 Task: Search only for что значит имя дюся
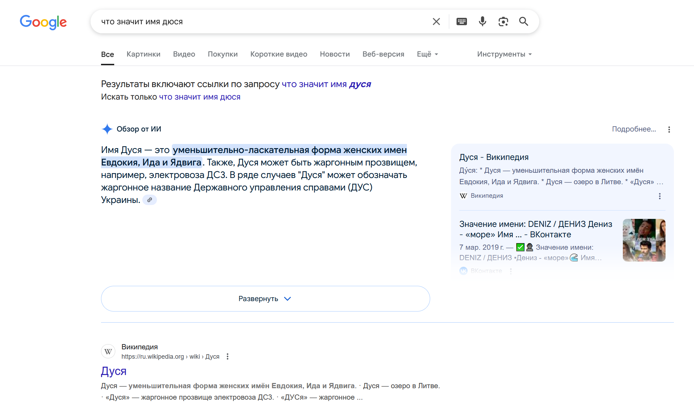pyautogui.click(x=200, y=97)
